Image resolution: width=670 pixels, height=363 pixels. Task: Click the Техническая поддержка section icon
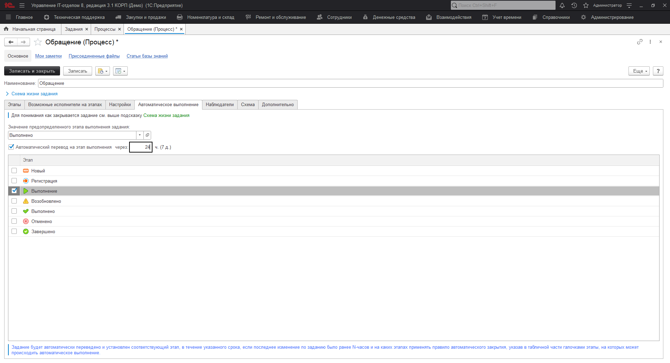tap(46, 17)
